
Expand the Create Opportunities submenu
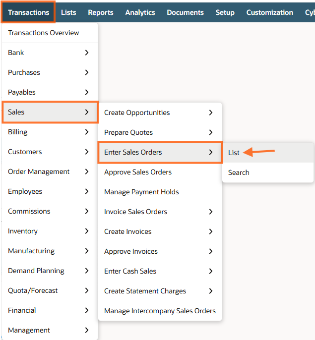coord(159,113)
